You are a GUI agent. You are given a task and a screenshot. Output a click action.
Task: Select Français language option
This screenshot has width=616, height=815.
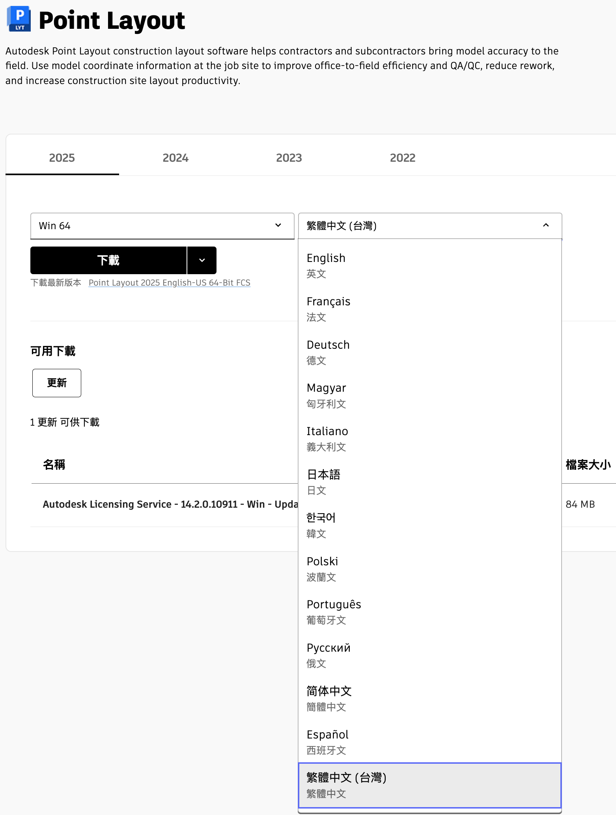point(429,308)
